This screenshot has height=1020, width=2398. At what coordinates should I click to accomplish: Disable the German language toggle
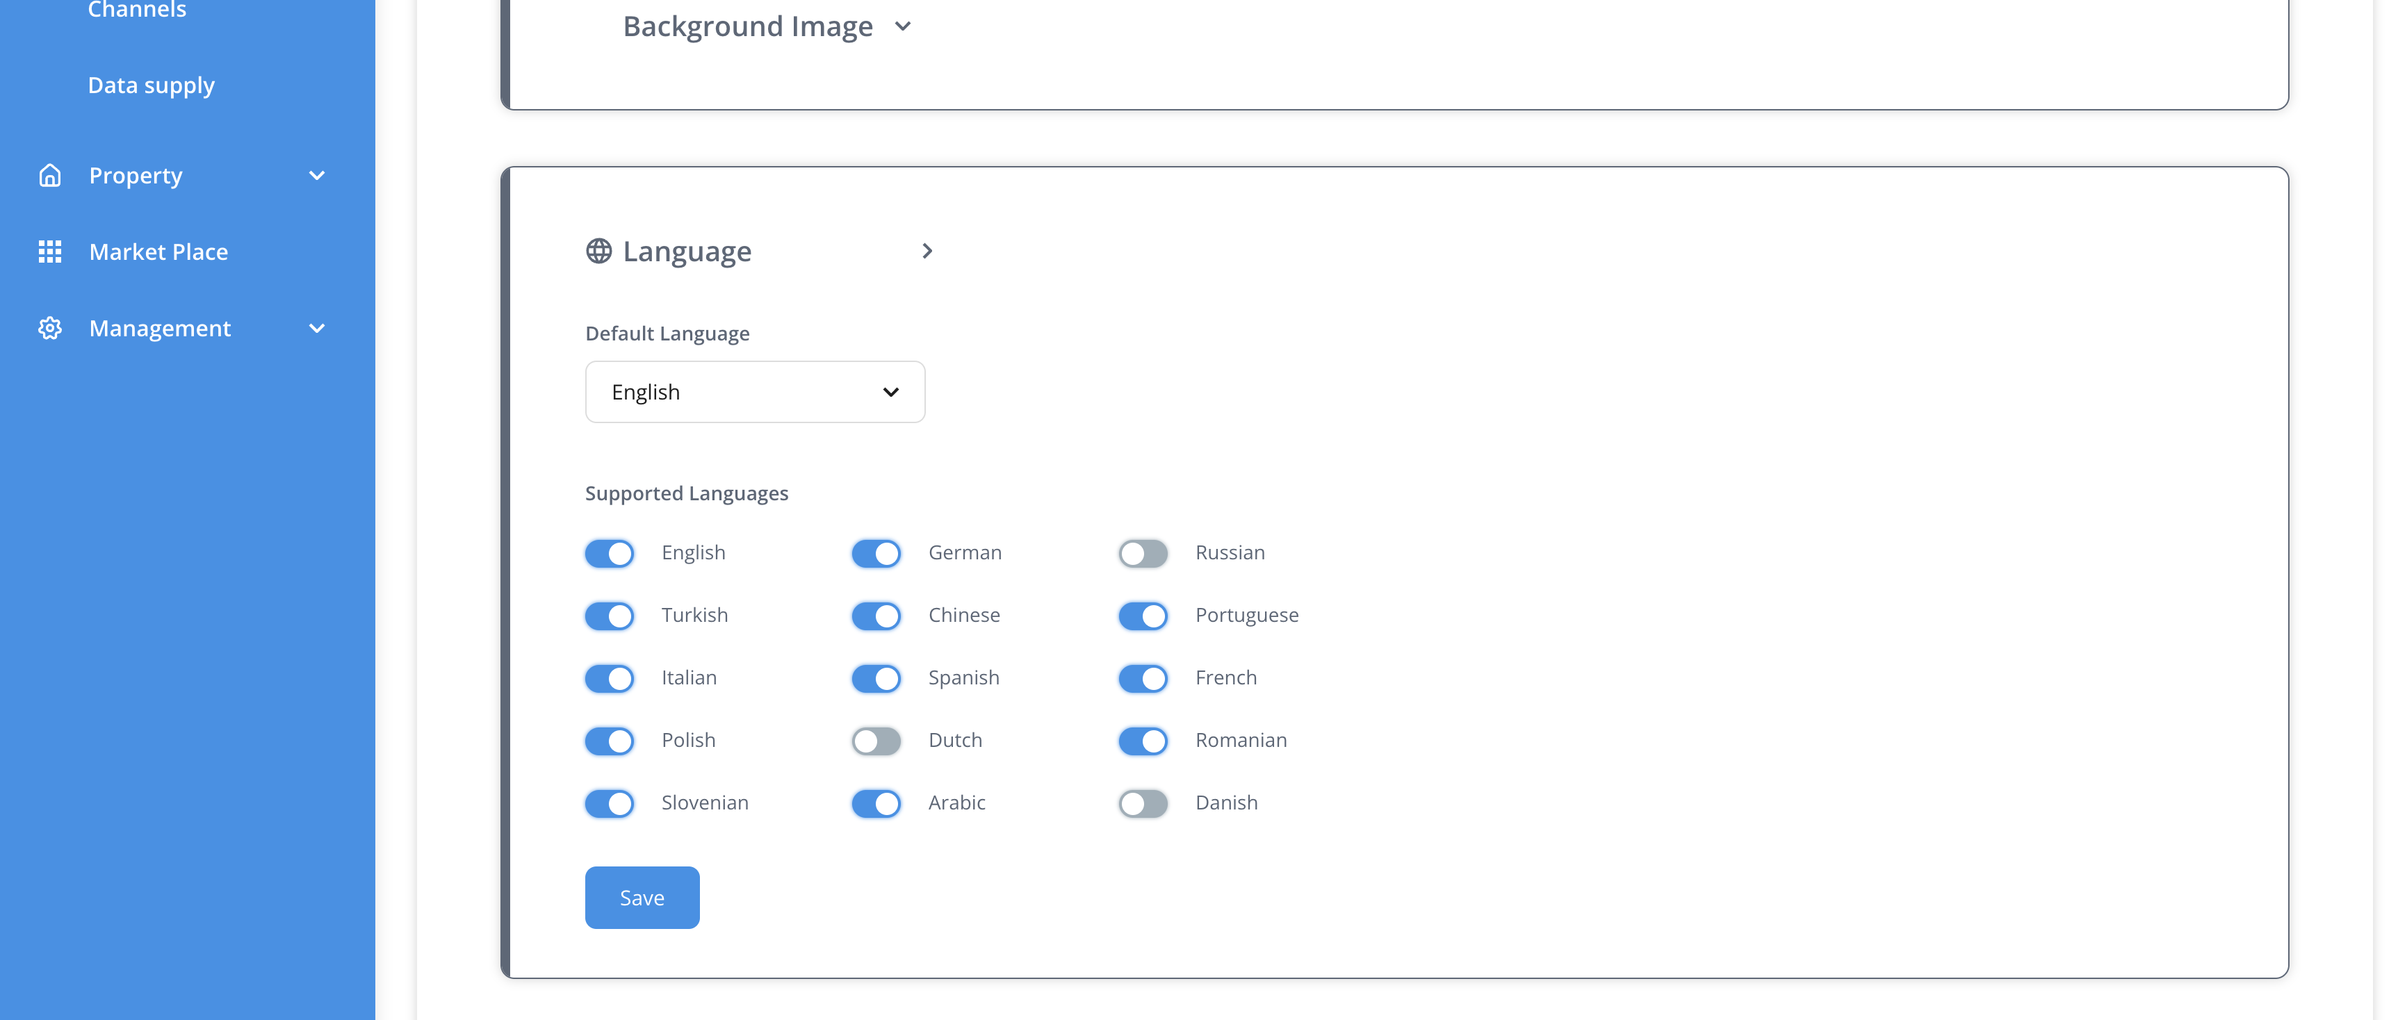(875, 553)
